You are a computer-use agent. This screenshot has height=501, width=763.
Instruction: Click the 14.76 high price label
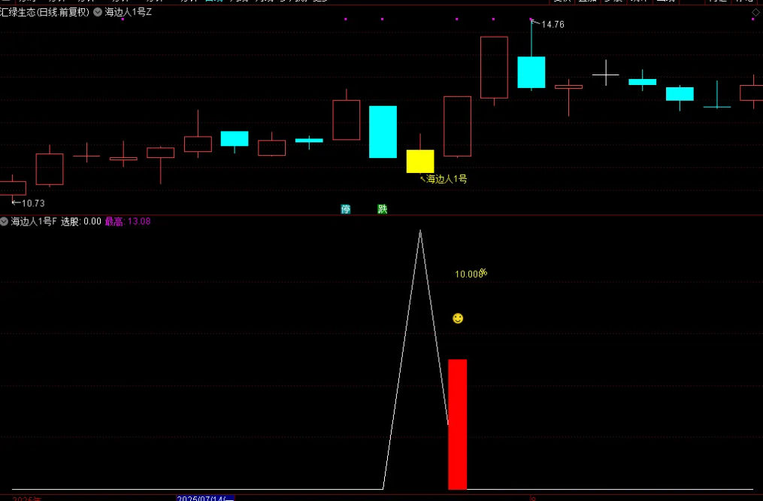[x=553, y=25]
